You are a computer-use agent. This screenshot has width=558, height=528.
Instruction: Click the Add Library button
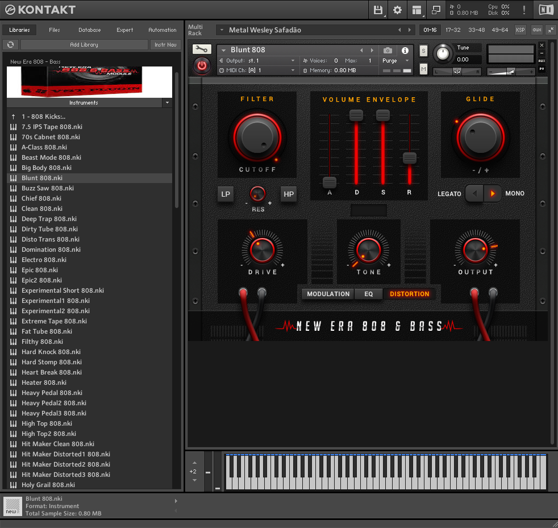84,44
